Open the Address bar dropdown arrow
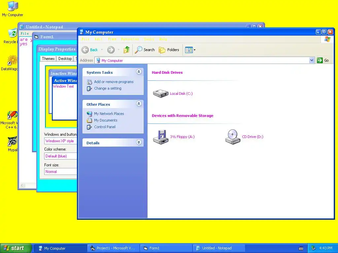Viewport: 338px width, 253px height. click(312, 61)
